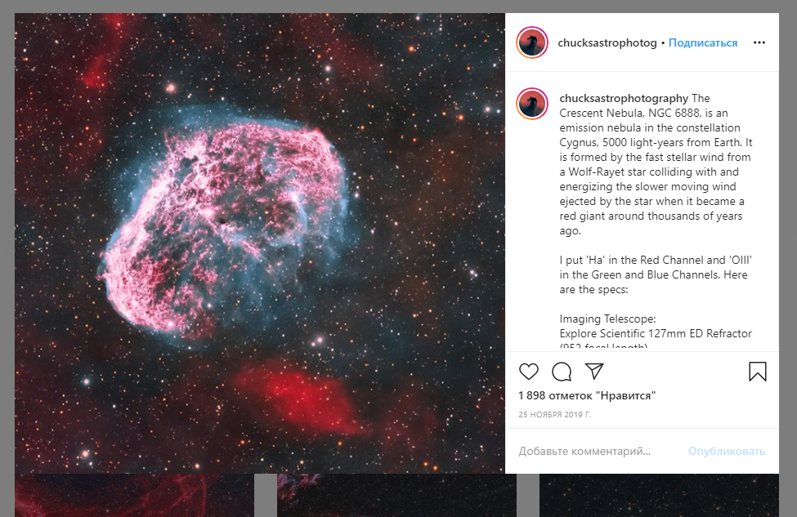Open the bottom-right starfield thumbnail

tap(659, 495)
